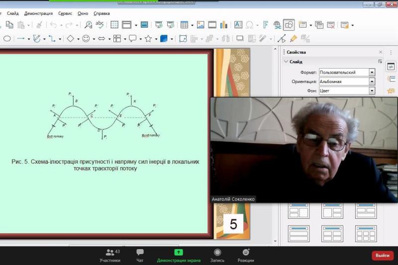This screenshot has width=398, height=265.
Task: Open the Демонстрация menu
Action: click(39, 13)
